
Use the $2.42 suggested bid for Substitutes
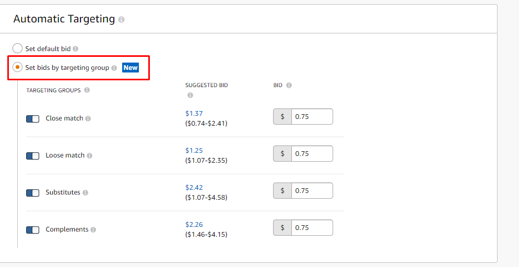tap(194, 188)
